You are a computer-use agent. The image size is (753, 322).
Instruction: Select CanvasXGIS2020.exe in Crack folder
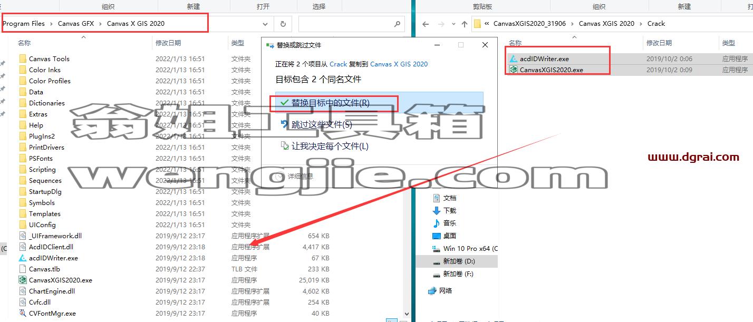coord(552,70)
